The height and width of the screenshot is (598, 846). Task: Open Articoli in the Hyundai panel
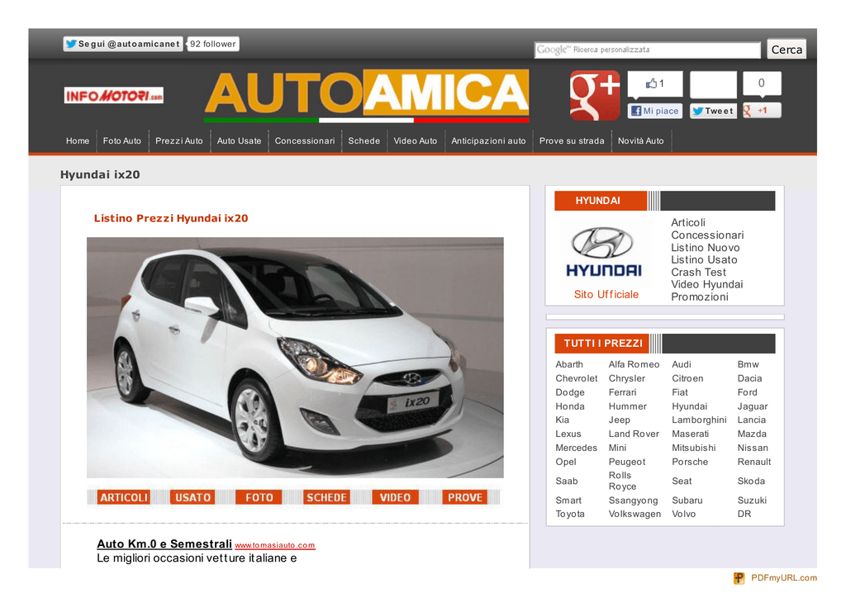(x=688, y=223)
